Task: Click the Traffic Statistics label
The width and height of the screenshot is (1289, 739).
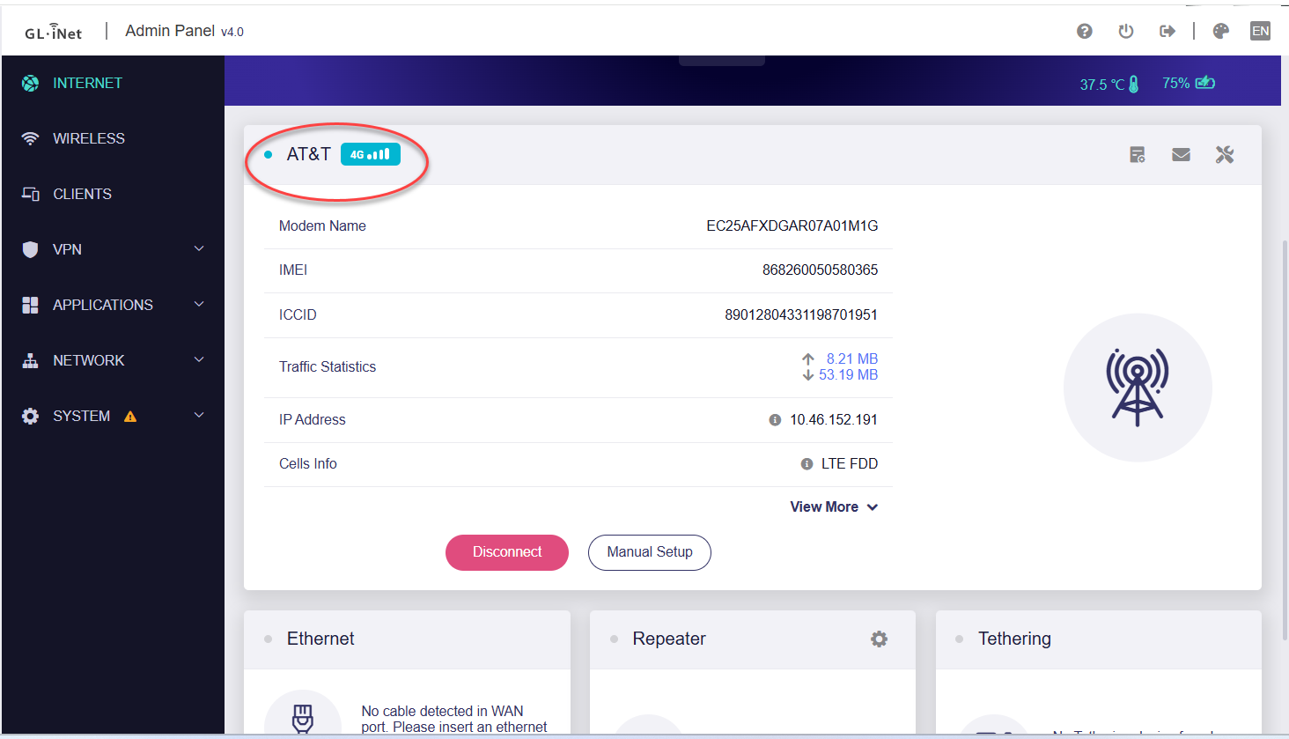Action: pos(328,367)
